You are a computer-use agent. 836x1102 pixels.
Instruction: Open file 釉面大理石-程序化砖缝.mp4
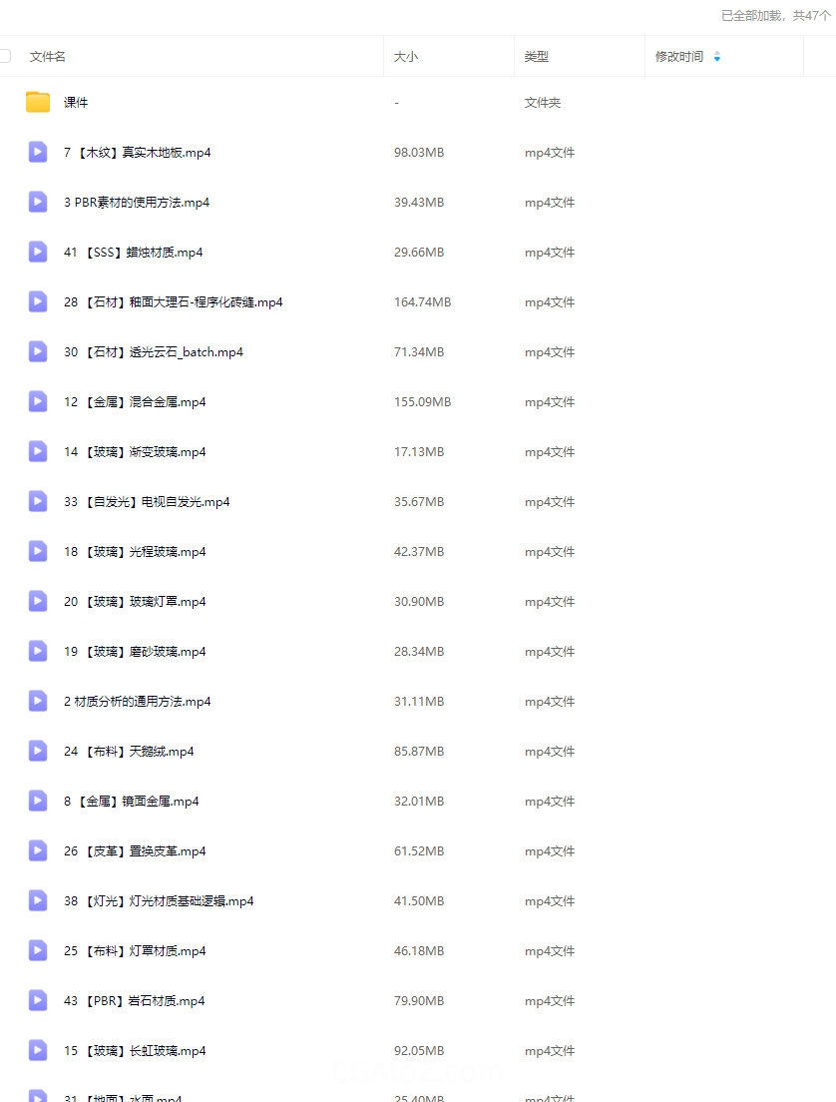tap(173, 302)
